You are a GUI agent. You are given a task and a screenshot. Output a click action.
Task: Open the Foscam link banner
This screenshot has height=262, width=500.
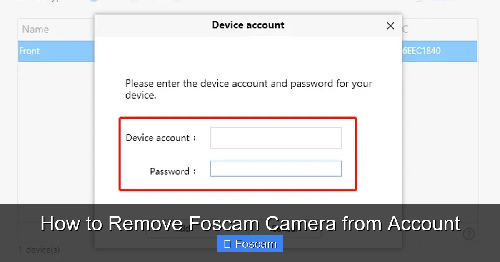coord(250,243)
